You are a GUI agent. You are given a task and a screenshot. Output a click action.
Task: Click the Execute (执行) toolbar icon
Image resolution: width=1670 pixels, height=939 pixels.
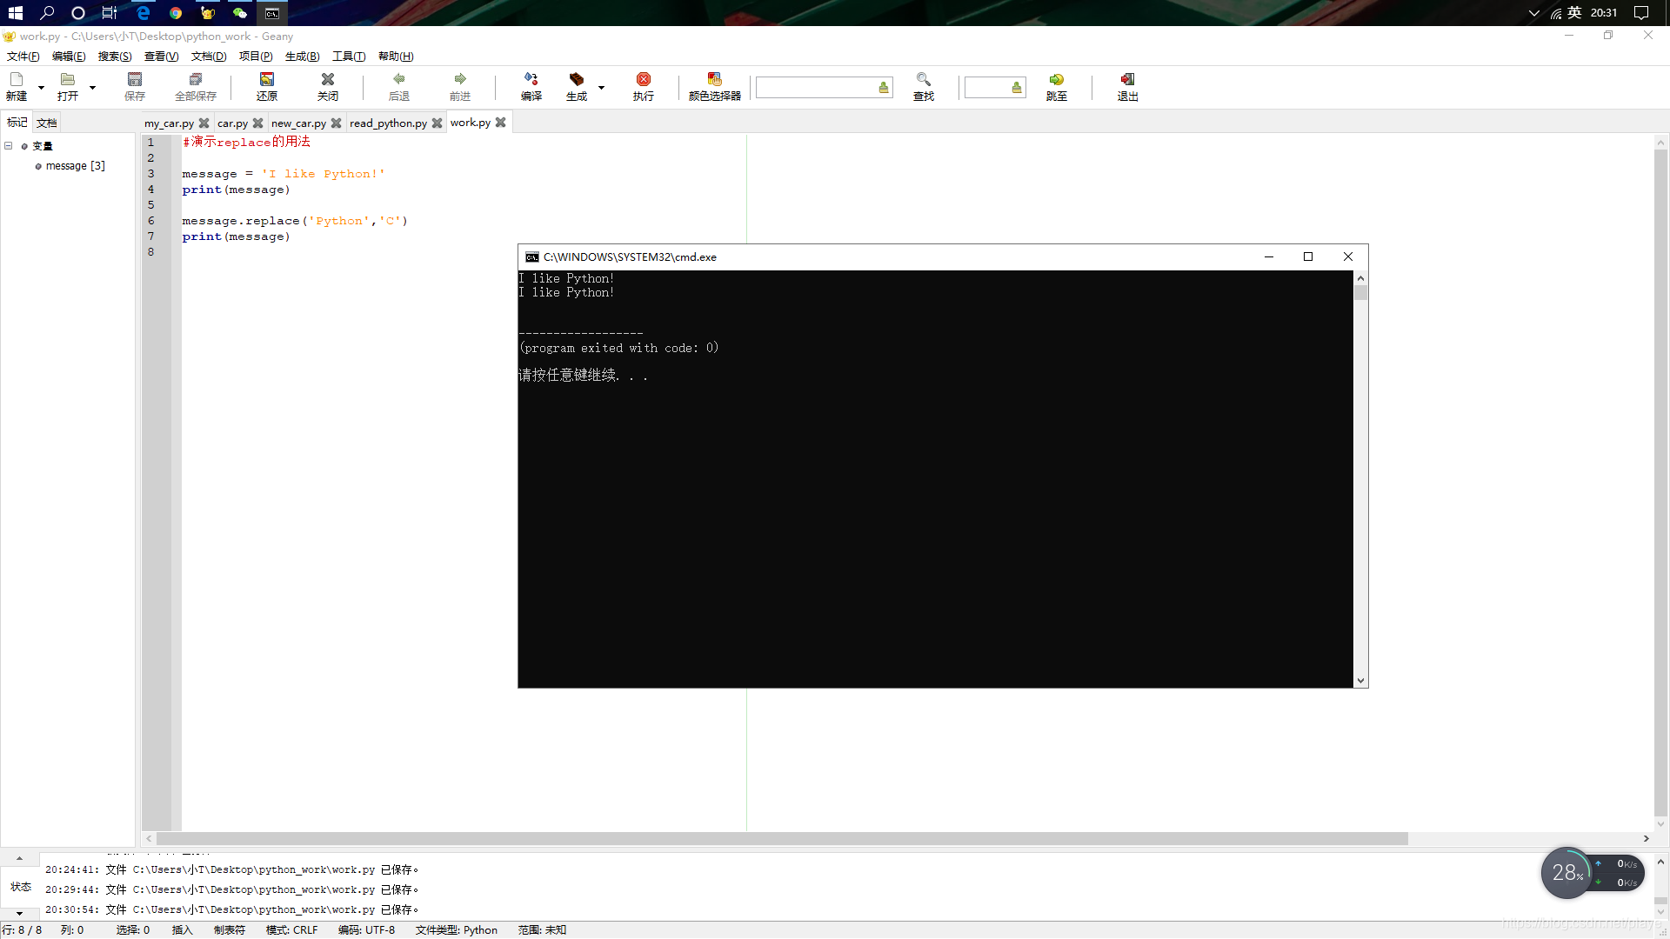643,85
